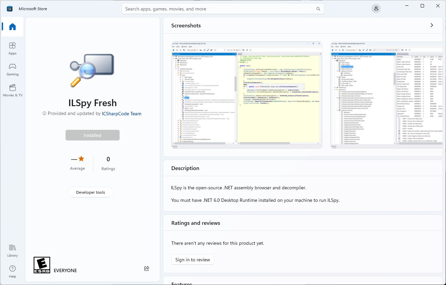Viewport: 446px width, 285px height.
Task: Click Sign in to review
Action: 192,259
